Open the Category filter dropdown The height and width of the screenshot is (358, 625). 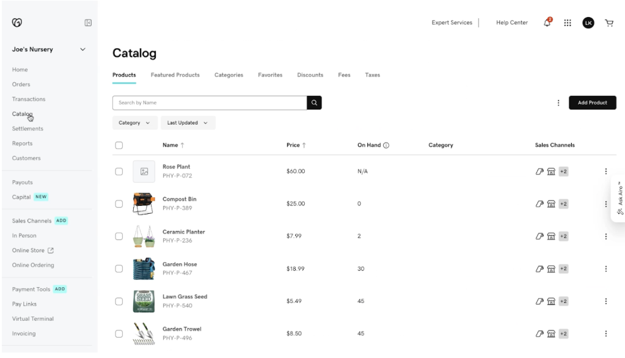point(135,123)
